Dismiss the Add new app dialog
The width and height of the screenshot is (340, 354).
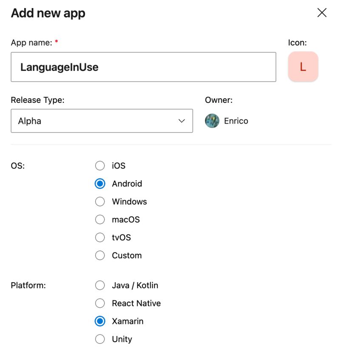click(x=322, y=13)
